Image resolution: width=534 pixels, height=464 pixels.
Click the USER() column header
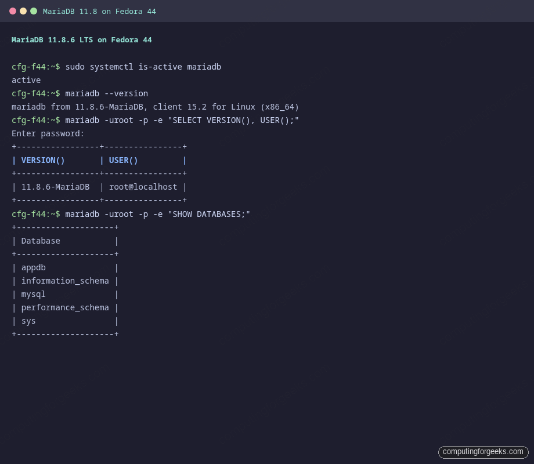tap(123, 160)
